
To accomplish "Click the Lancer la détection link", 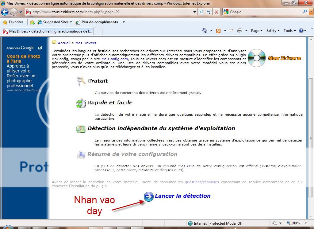I will point(182,196).
